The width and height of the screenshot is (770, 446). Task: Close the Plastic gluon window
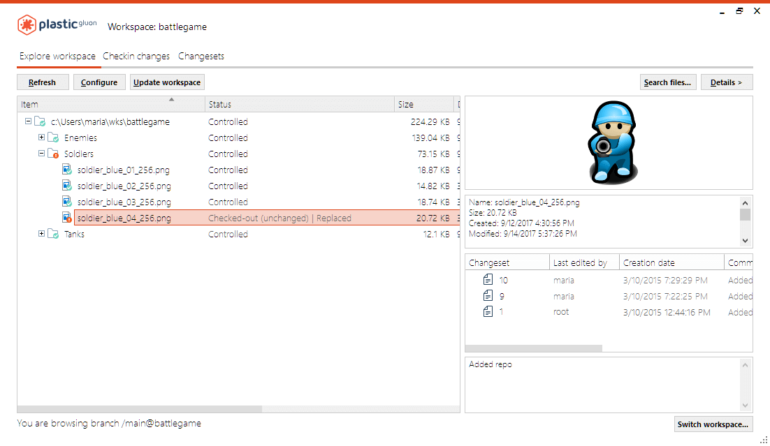[757, 11]
